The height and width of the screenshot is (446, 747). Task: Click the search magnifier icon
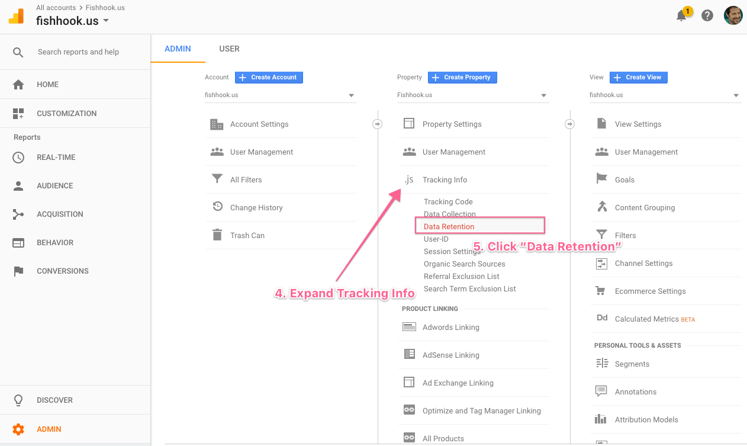[x=18, y=52]
